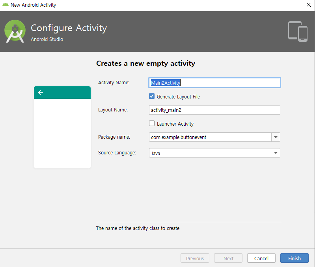Click the Package name text field
The height and width of the screenshot is (267, 315).
210,137
